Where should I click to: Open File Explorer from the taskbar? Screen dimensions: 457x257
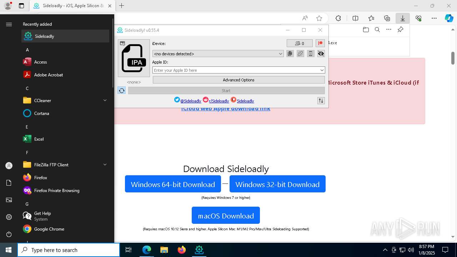point(164,250)
